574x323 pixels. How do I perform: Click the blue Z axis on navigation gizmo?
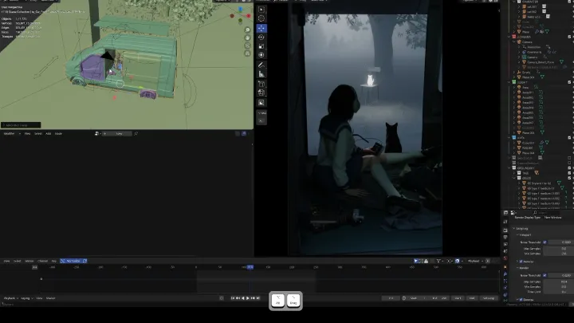coord(241,10)
